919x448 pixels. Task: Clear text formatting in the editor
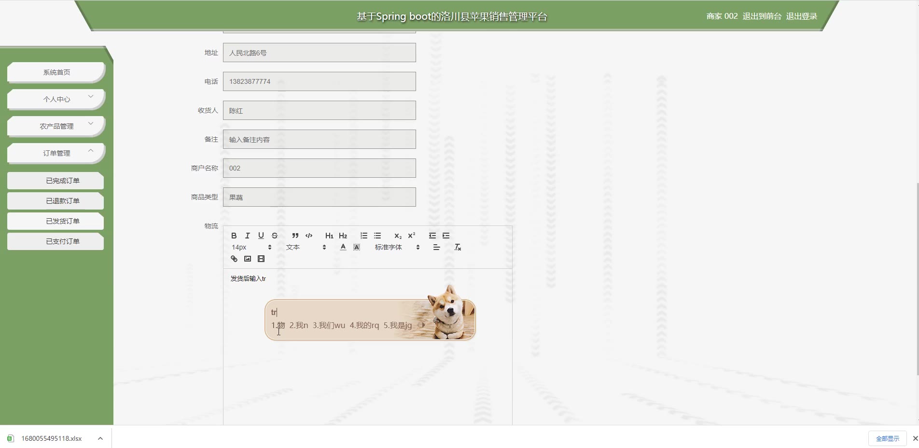pyautogui.click(x=458, y=247)
